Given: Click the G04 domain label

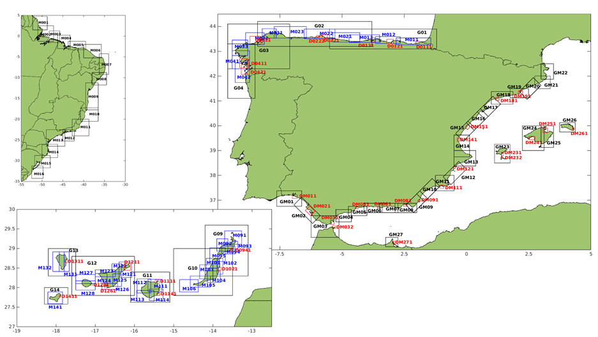Looking at the screenshot, I should (x=238, y=88).
